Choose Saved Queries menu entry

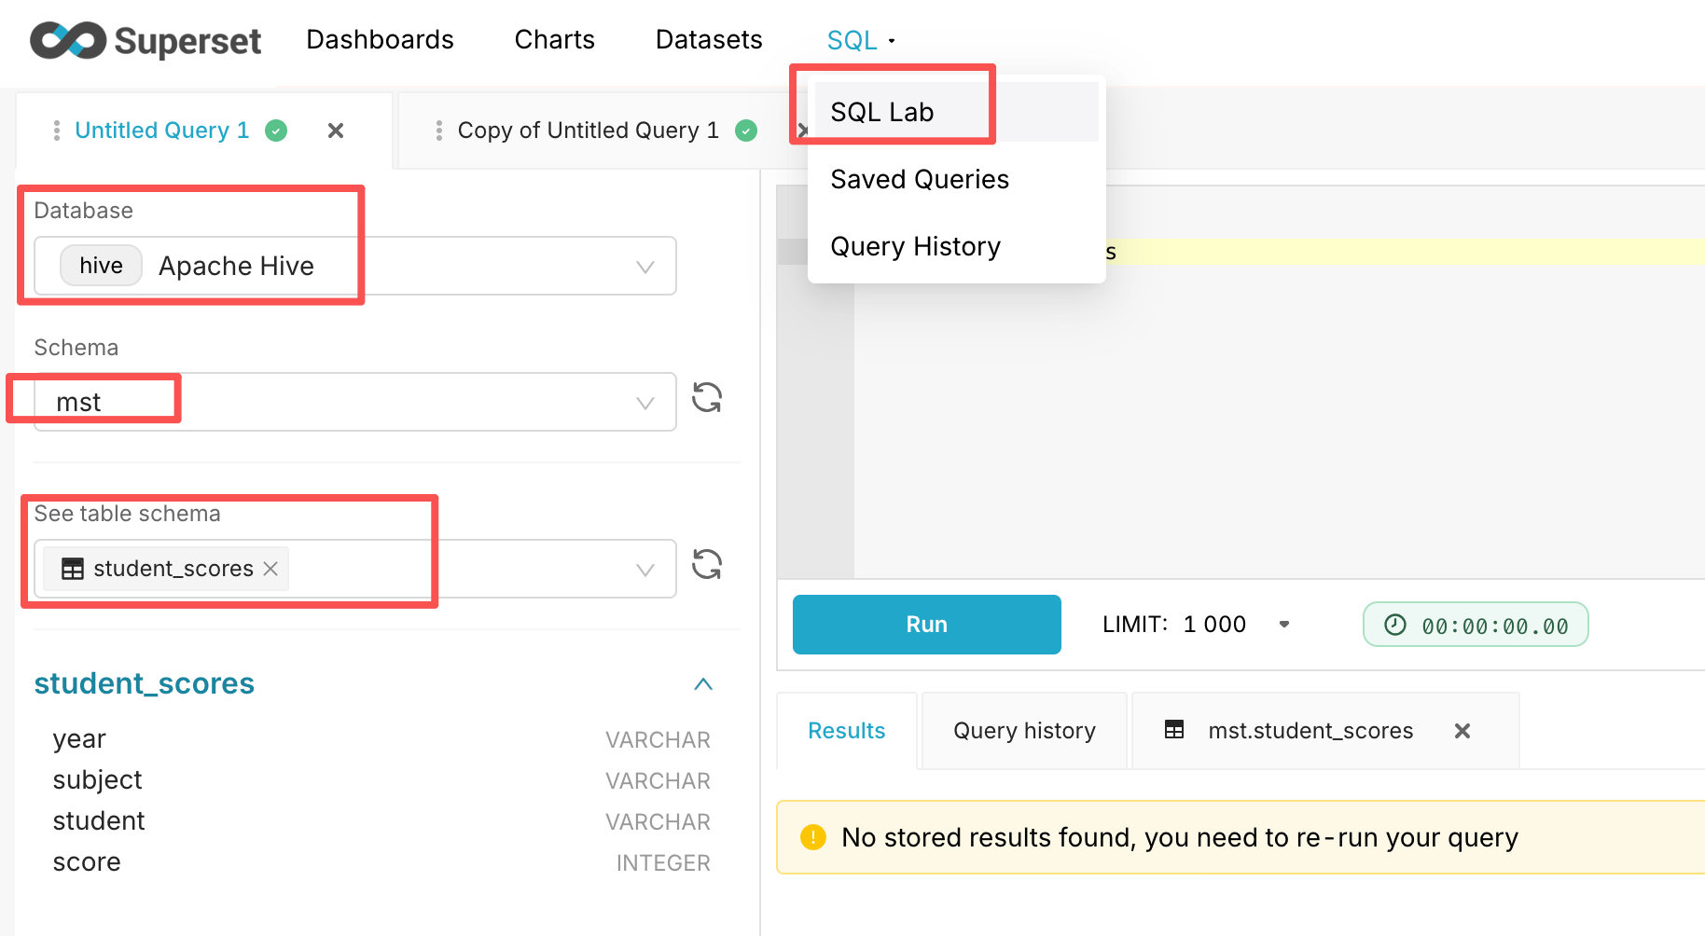tap(920, 179)
